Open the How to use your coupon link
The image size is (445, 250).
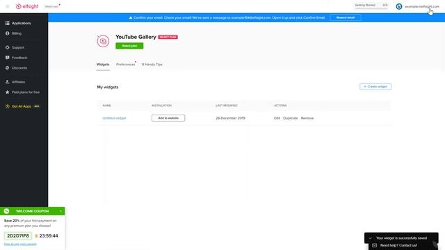pos(20,244)
